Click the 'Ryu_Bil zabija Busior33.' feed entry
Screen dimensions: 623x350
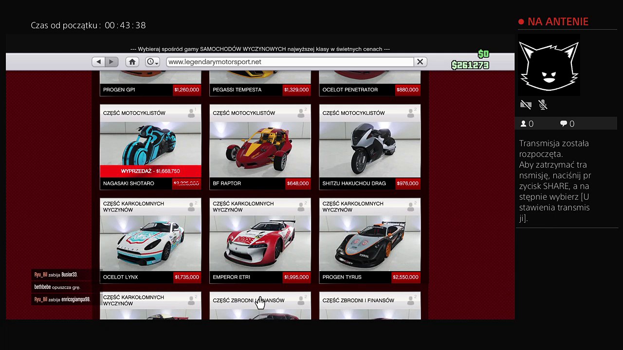tap(56, 275)
